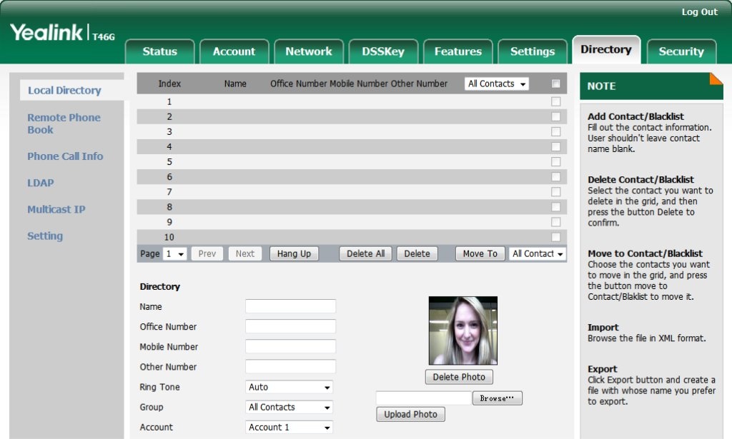Image resolution: width=732 pixels, height=439 pixels.
Task: Open the All Contacts filter dropdown in header
Action: 497,84
